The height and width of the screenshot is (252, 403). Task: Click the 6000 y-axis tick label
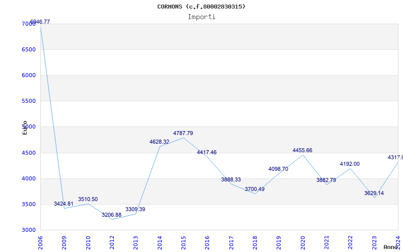click(x=29, y=75)
